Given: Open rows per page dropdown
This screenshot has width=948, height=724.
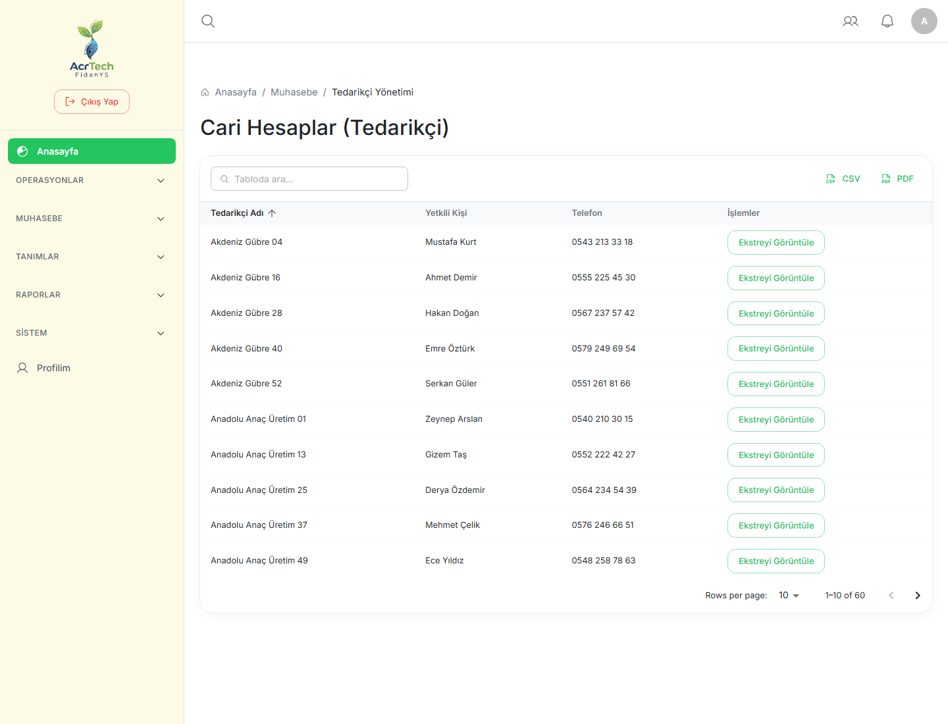Looking at the screenshot, I should [x=789, y=596].
